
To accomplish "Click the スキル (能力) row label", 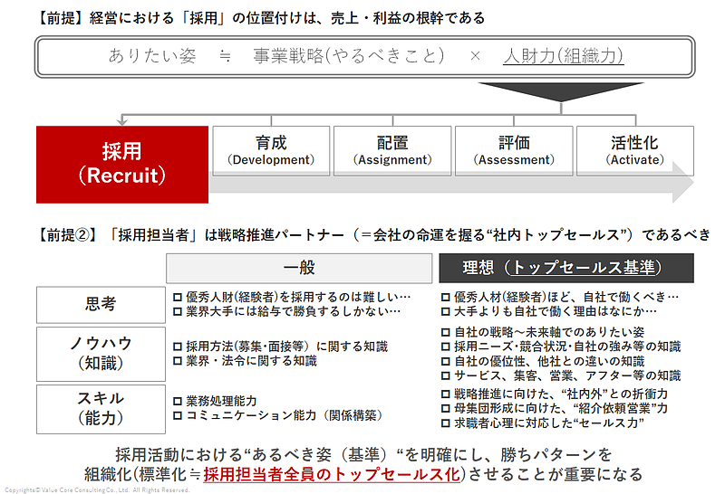I will (x=101, y=408).
